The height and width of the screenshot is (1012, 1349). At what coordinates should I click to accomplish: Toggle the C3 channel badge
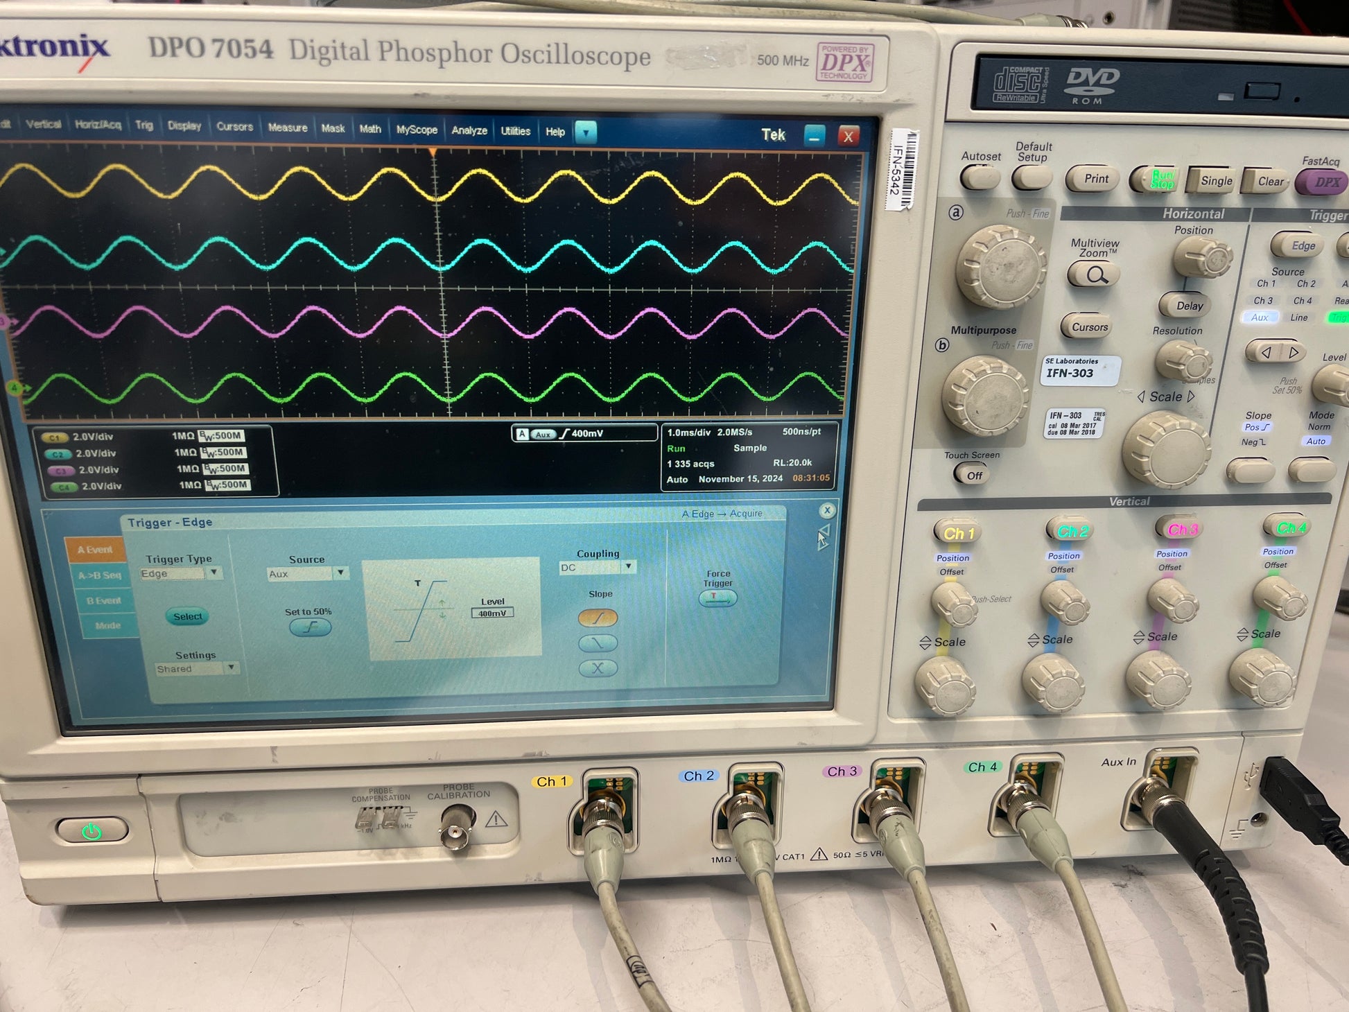pyautogui.click(x=60, y=471)
